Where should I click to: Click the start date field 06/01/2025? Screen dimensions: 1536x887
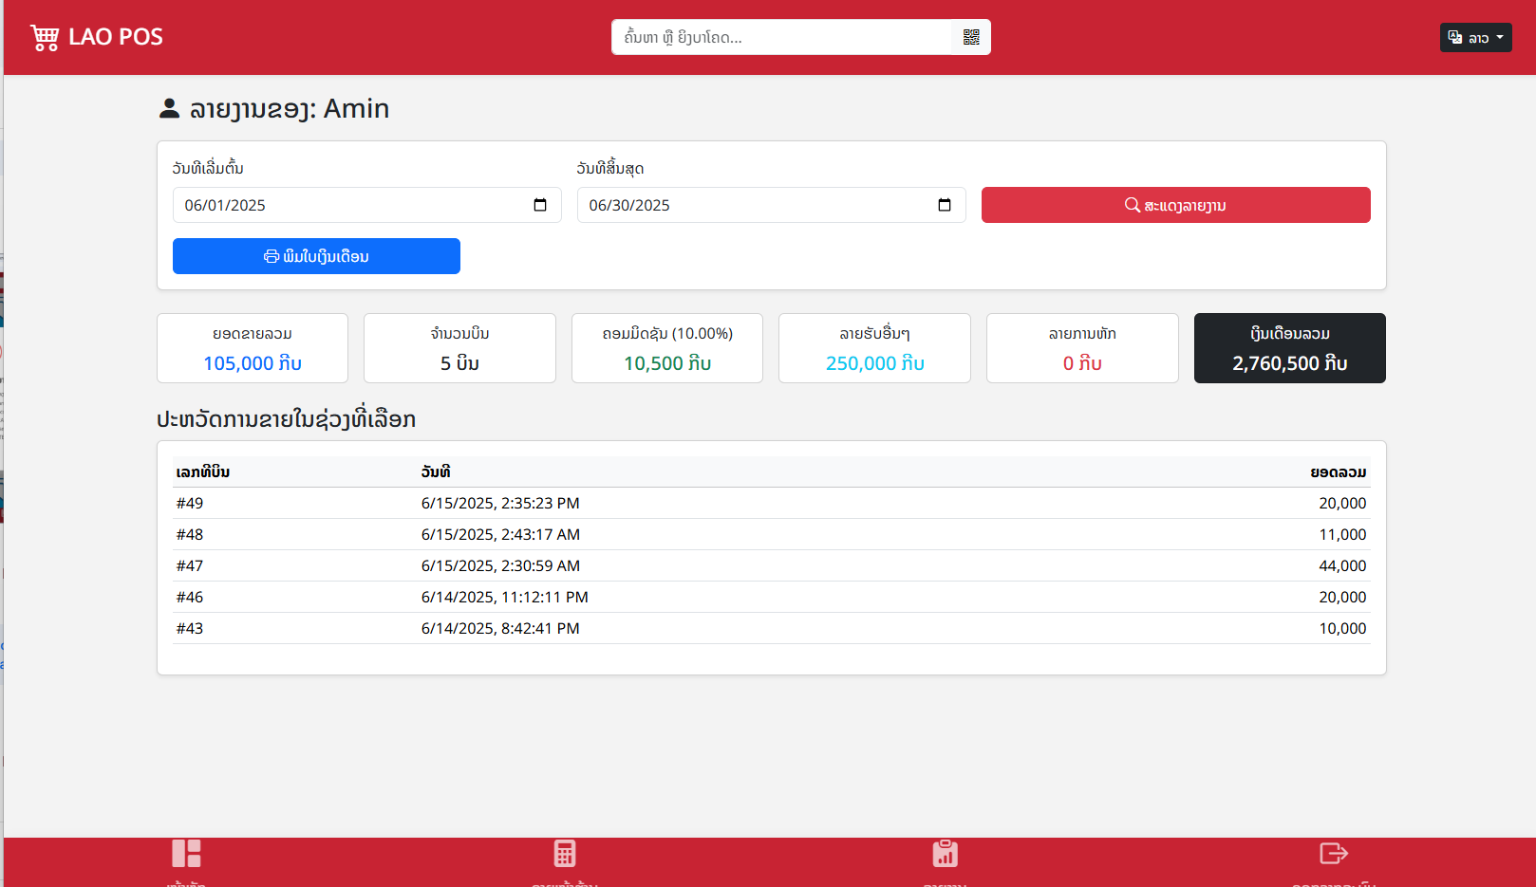click(351, 205)
